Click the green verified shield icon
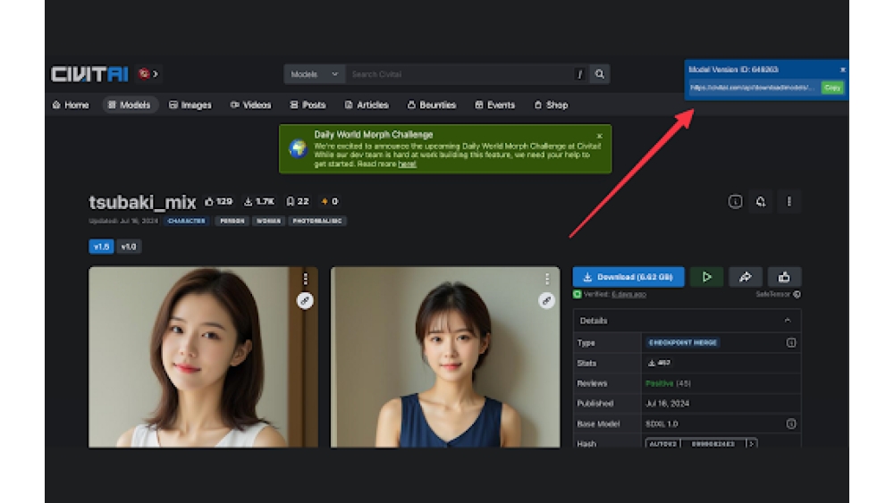Viewport: 894px width, 503px height. coord(577,295)
